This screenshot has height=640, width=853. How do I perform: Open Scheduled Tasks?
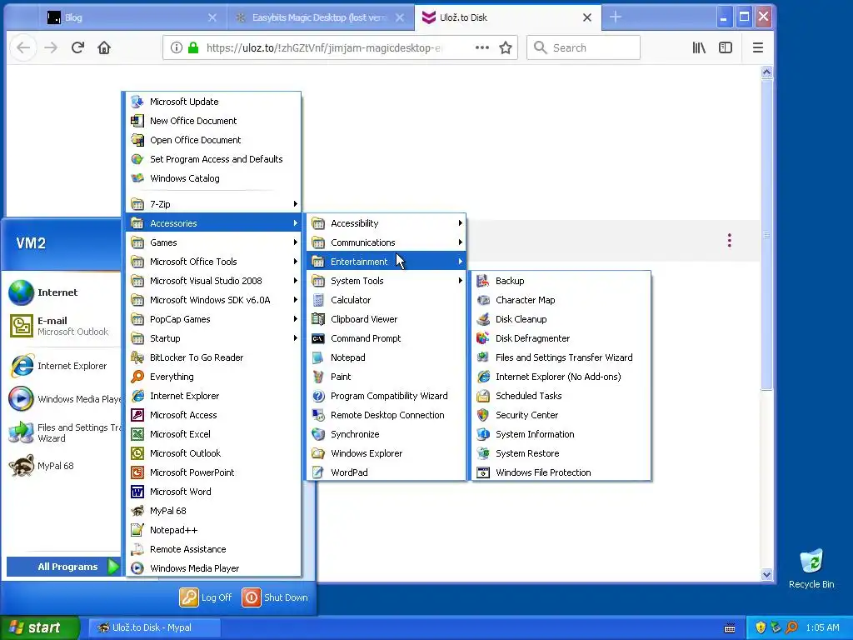coord(561,396)
